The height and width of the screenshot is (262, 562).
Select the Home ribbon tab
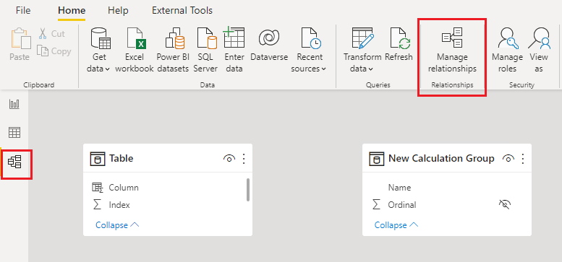(72, 10)
